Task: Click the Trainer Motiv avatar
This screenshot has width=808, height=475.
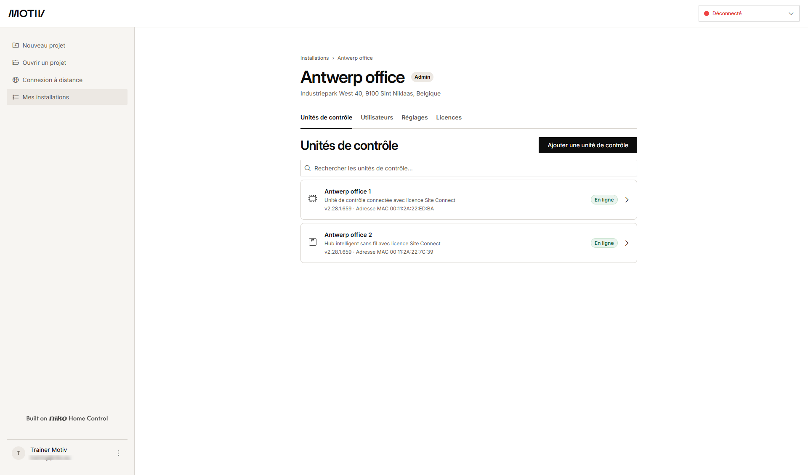Action: 19,453
